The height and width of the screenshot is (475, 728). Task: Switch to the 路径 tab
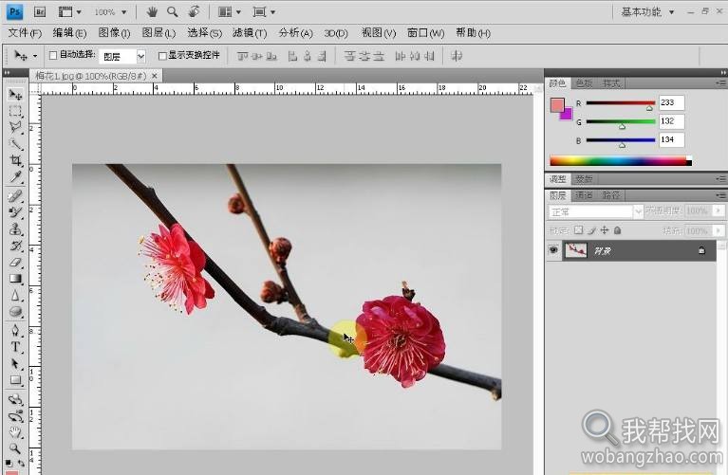point(610,194)
